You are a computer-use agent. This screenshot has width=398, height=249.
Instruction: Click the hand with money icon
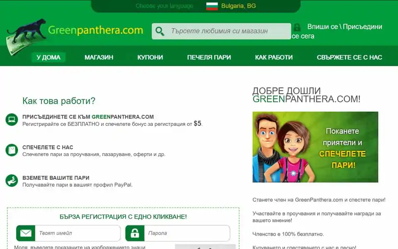click(12, 181)
